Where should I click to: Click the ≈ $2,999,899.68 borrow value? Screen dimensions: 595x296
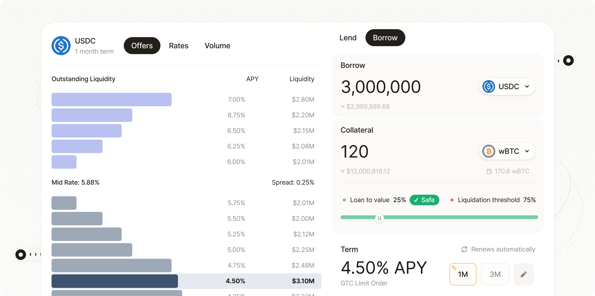click(365, 107)
